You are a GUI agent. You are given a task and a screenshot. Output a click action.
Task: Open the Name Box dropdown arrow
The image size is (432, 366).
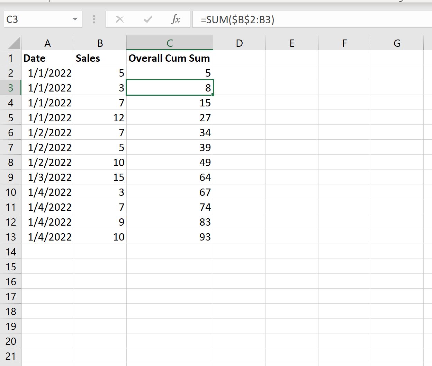(x=75, y=19)
